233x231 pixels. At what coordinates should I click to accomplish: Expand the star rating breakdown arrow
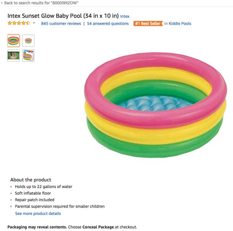[34, 23]
